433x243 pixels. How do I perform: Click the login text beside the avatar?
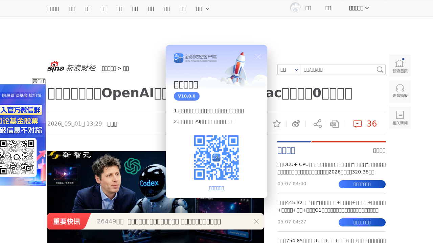click(x=308, y=8)
